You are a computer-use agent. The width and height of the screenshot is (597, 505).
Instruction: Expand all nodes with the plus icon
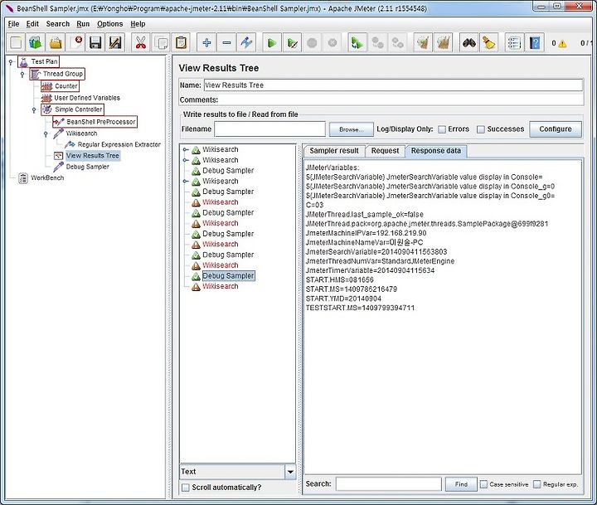[x=206, y=42]
